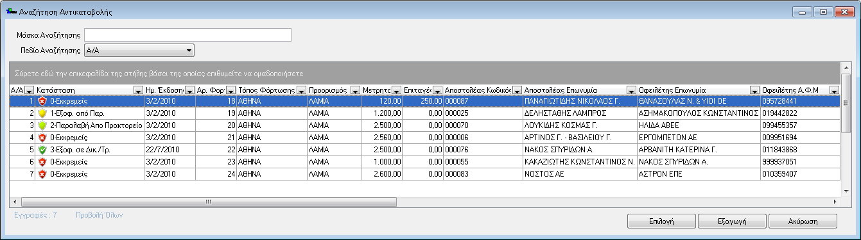The height and width of the screenshot is (240, 861).
Task: Open the Οφειλέτης Επωνυμία column filter dropdown
Action: tap(754, 90)
